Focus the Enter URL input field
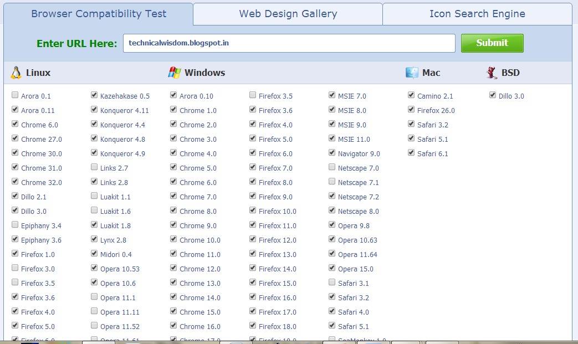The height and width of the screenshot is (344, 578). (289, 43)
